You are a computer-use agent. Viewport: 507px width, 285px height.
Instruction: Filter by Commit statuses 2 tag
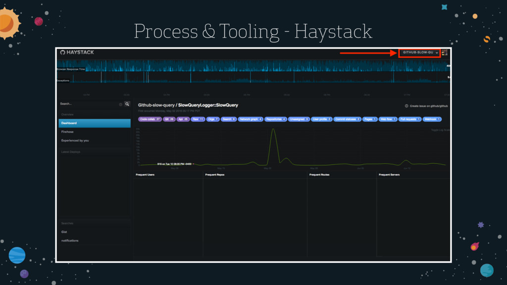click(x=347, y=119)
